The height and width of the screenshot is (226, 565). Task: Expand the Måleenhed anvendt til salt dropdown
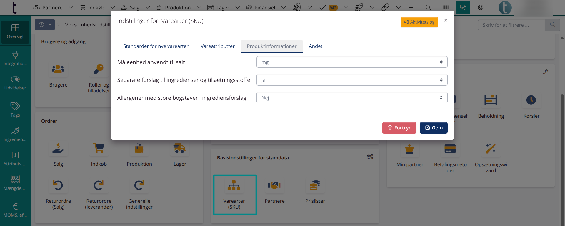[352, 62]
